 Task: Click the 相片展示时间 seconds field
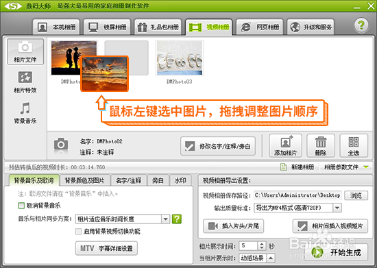click(x=248, y=245)
